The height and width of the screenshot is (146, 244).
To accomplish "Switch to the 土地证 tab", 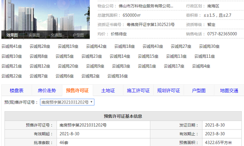I will point(108,91).
